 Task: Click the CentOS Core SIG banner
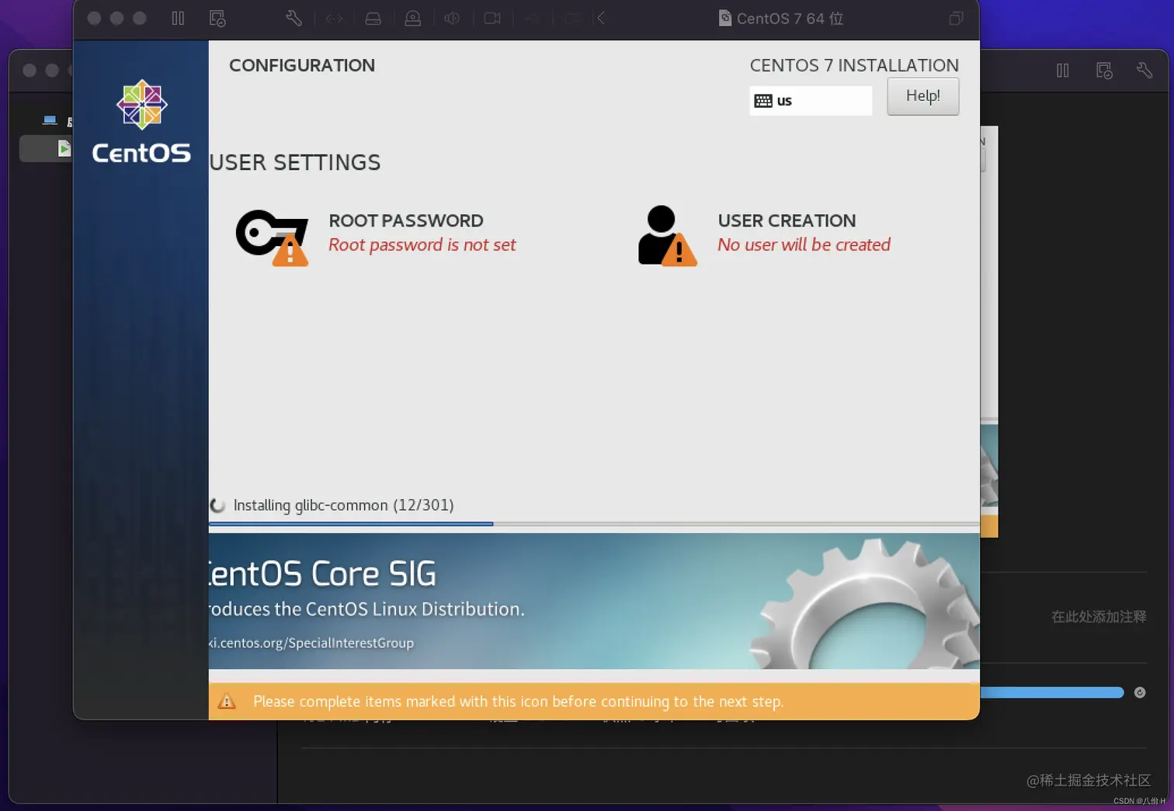(594, 601)
